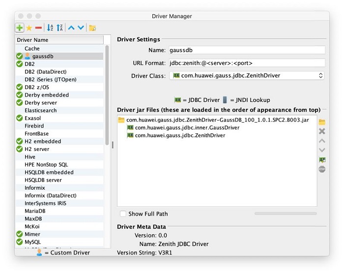Viewport: 344px width, 274px height.
Task: Click the green checkmark beside Mimer
Action: (x=20, y=234)
